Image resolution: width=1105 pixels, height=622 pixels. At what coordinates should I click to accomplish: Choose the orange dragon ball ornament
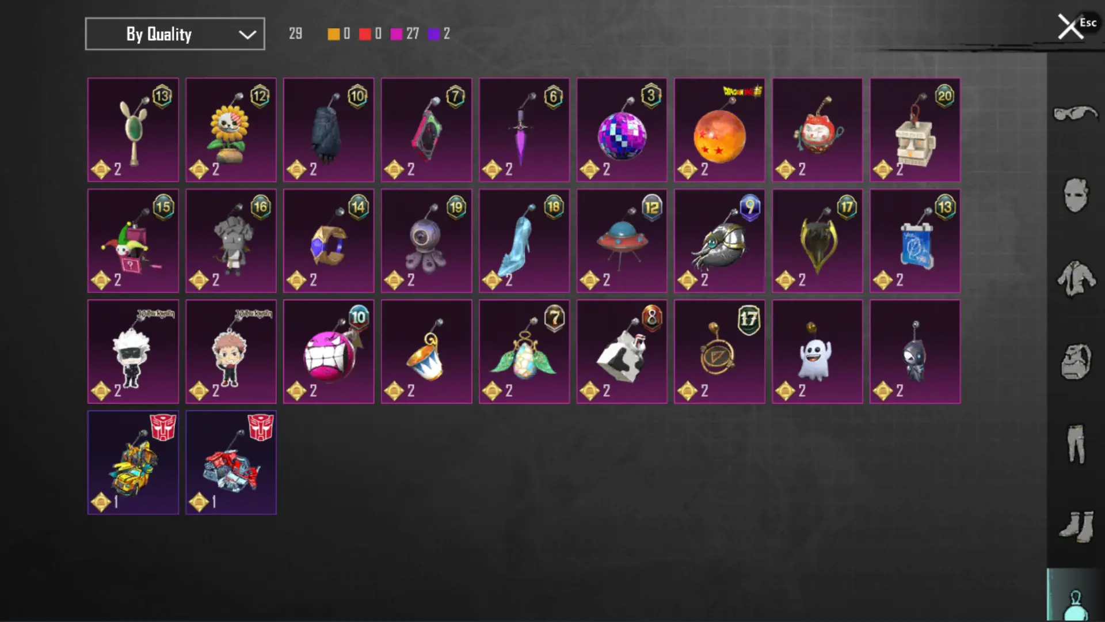click(x=720, y=130)
